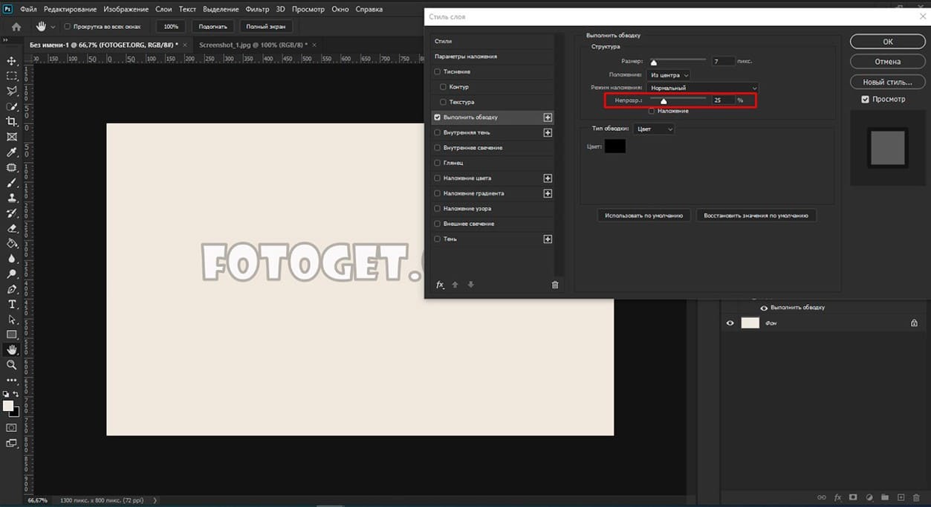The image size is (931, 507).
Task: Choose the Eyedropper tool
Action: (12, 152)
